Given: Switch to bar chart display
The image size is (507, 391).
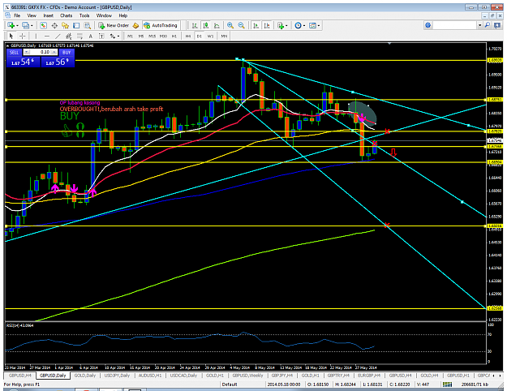Looking at the screenshot, I should pyautogui.click(x=195, y=25).
